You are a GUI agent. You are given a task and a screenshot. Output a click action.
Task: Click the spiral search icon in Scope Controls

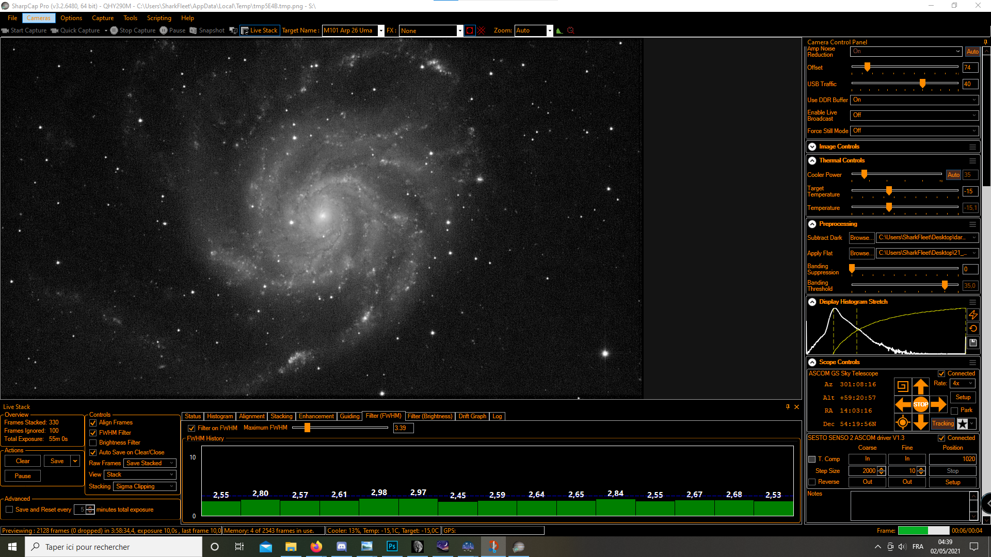pyautogui.click(x=903, y=386)
